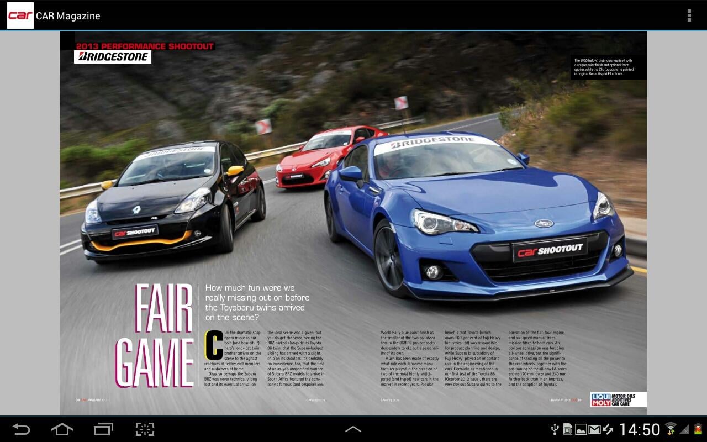Image resolution: width=707 pixels, height=442 pixels.
Task: Tap the black Renault Clio in the photo
Action: [173, 201]
